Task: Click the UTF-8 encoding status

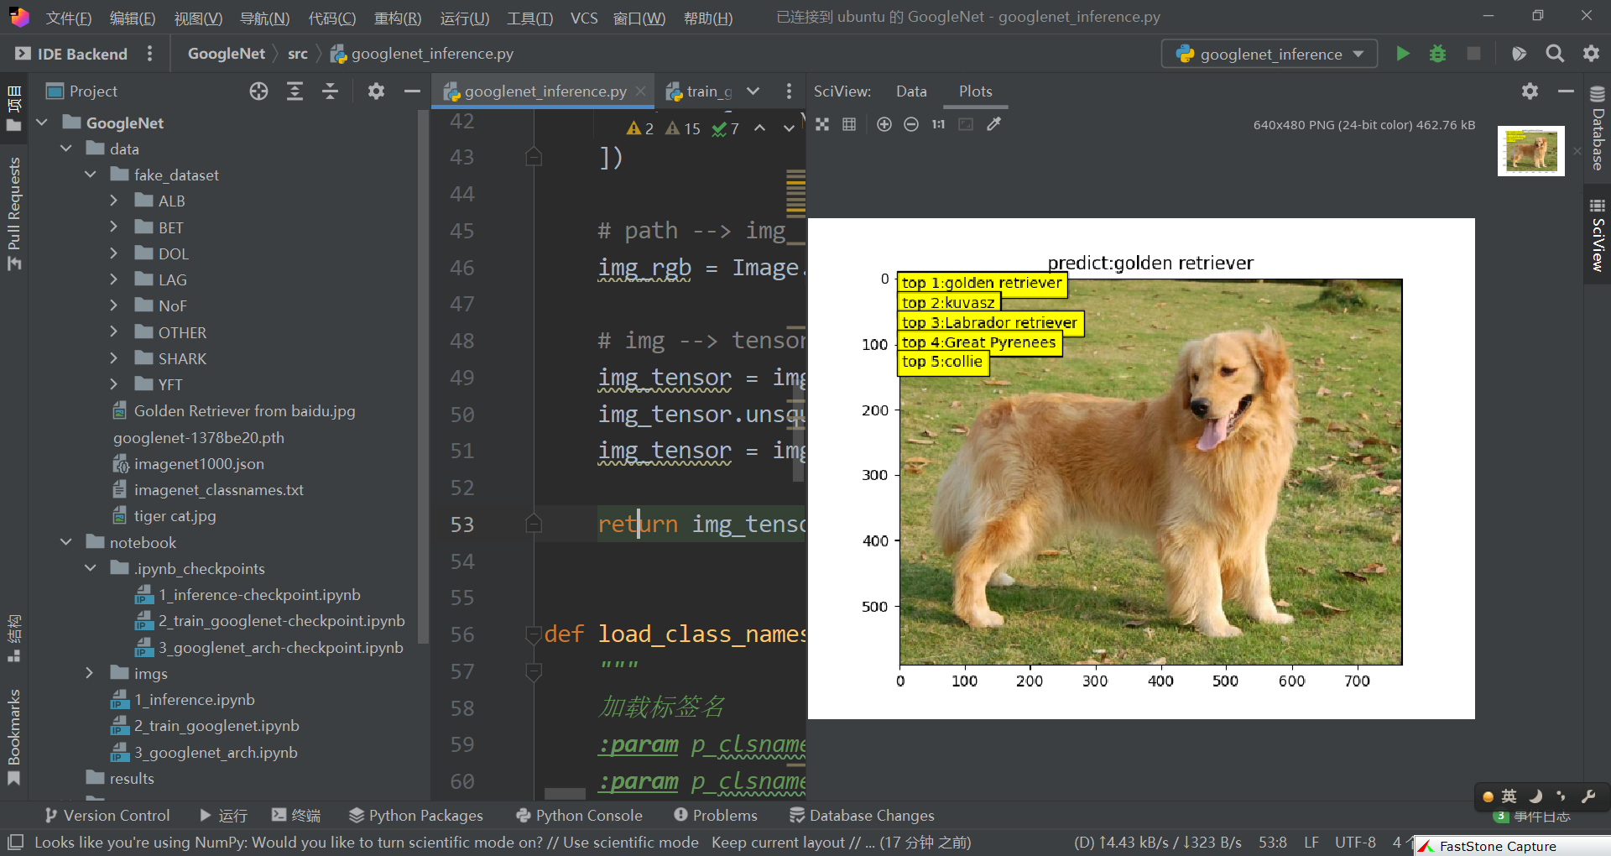Action: point(1355,842)
